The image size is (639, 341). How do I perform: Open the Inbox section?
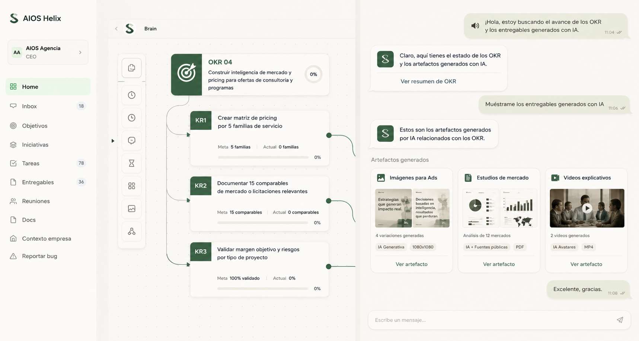click(48, 106)
